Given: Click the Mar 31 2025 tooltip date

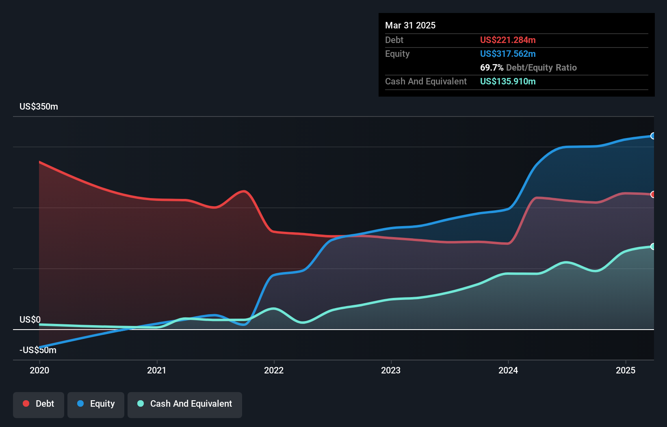Looking at the screenshot, I should pyautogui.click(x=410, y=26).
